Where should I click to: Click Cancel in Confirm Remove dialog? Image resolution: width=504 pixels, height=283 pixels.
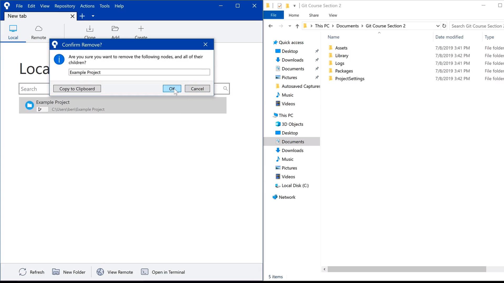click(x=197, y=89)
